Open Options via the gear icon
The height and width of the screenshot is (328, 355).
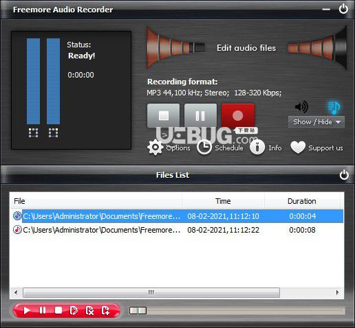(155, 148)
